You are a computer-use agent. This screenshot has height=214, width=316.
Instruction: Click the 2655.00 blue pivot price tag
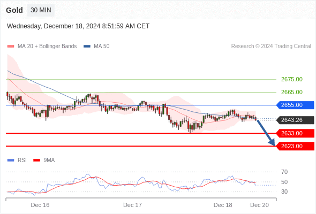point(295,105)
